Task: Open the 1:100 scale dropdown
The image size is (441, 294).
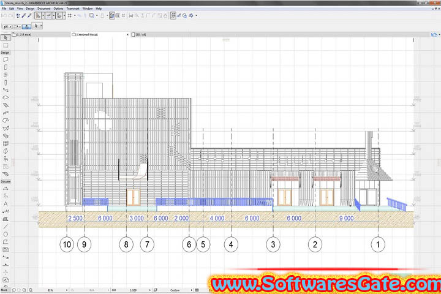Action: click(149, 290)
